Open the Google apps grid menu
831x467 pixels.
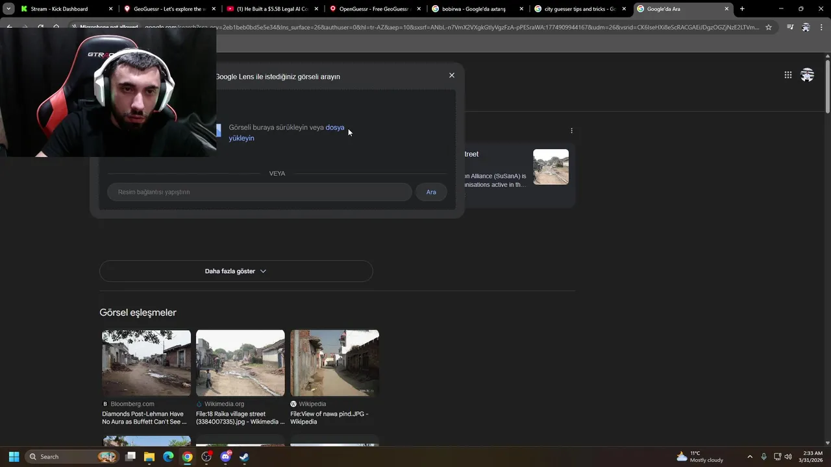788,75
